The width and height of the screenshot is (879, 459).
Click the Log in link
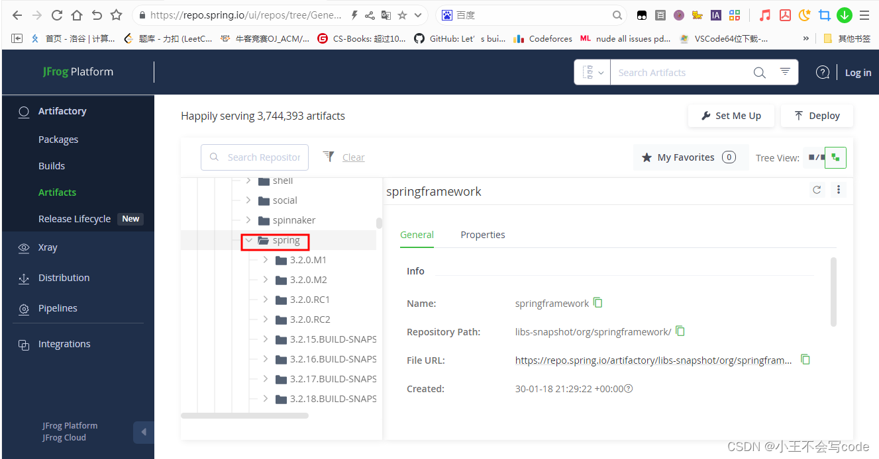pos(858,73)
